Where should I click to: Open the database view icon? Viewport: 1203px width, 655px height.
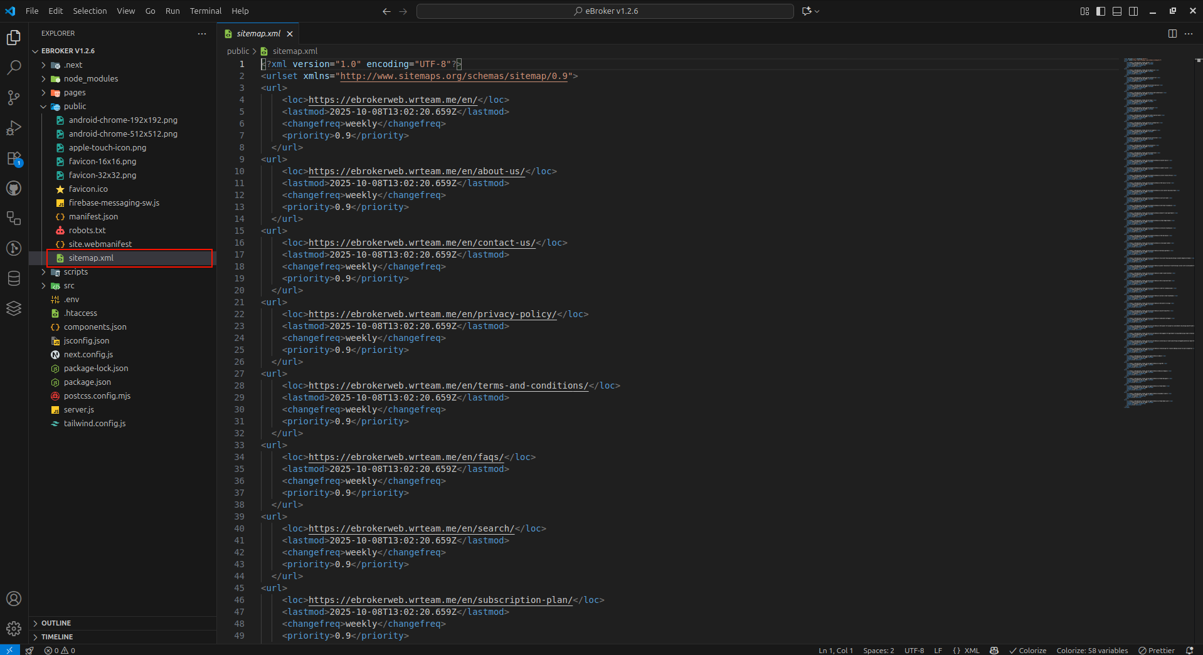14,278
